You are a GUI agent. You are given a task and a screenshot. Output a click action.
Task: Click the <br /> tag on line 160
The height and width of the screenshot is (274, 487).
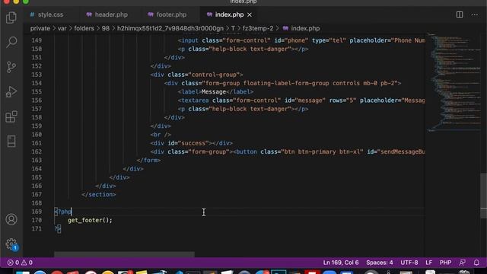[x=161, y=135]
